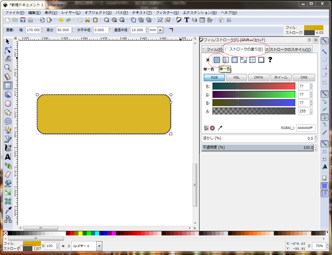
Task: Select the Rectangle tool in toolbox
Action: coord(8,86)
